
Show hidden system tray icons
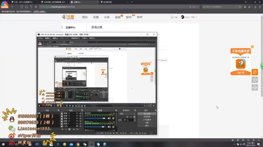(x=234, y=144)
